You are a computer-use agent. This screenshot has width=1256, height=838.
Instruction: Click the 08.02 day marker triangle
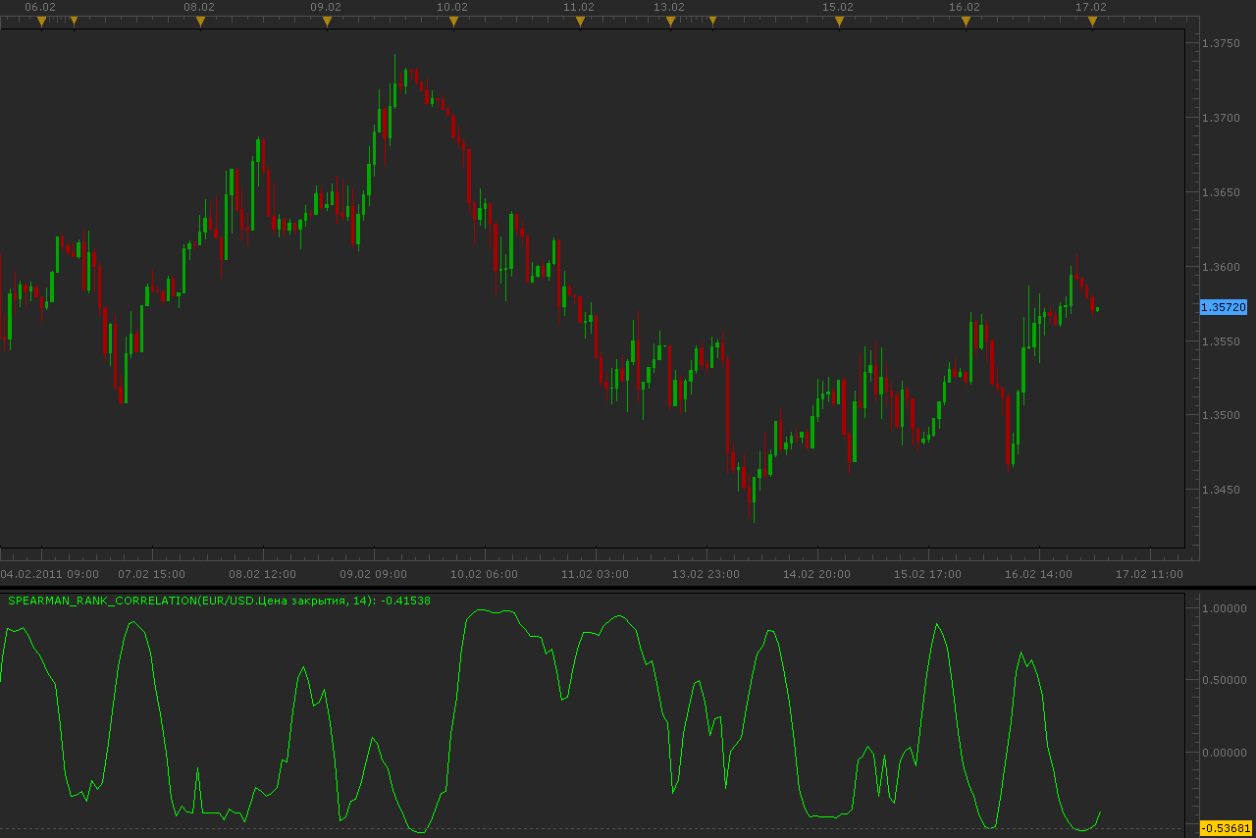[200, 21]
